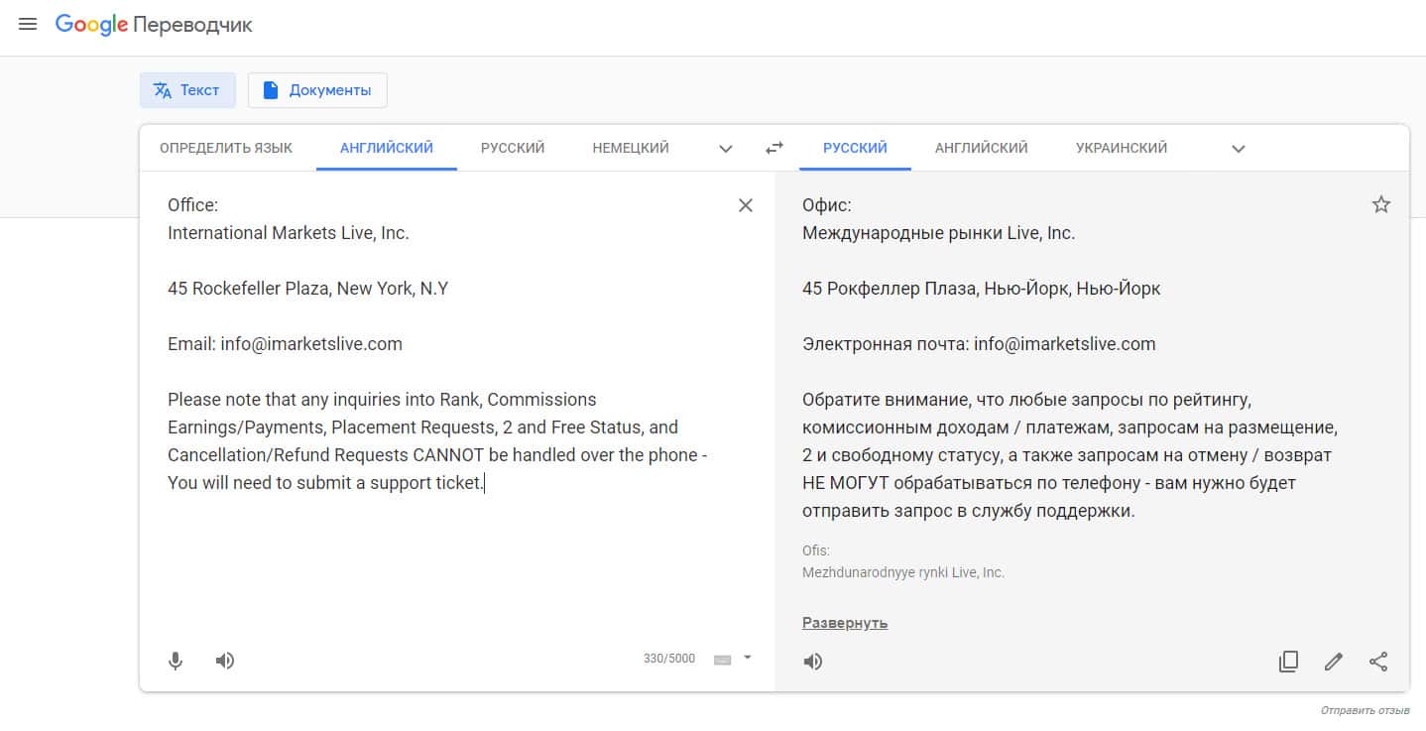Toggle the virtual keyboard icon

tap(723, 660)
